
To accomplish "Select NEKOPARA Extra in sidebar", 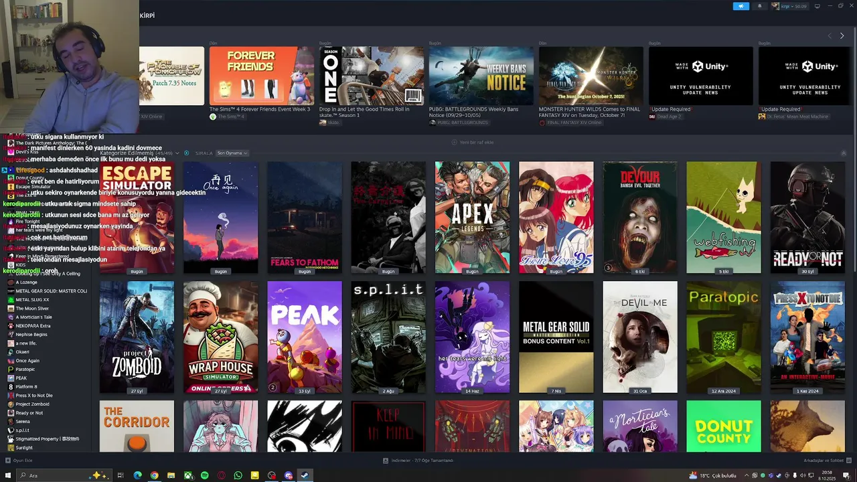I will 33,326.
